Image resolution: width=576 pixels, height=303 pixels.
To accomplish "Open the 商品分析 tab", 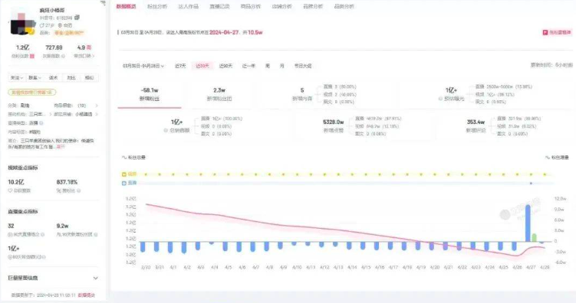I will pyautogui.click(x=251, y=7).
